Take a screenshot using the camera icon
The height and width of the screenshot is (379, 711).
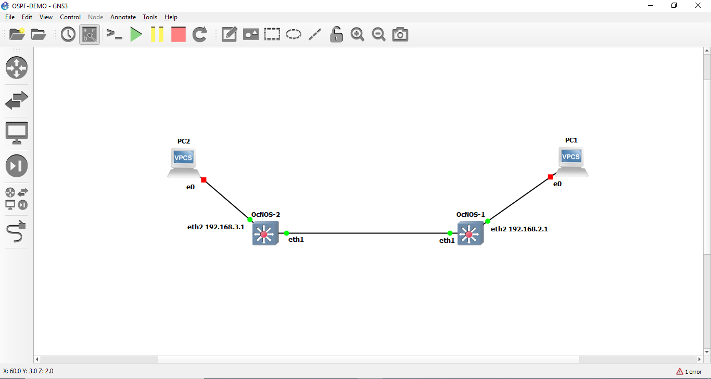(x=400, y=34)
